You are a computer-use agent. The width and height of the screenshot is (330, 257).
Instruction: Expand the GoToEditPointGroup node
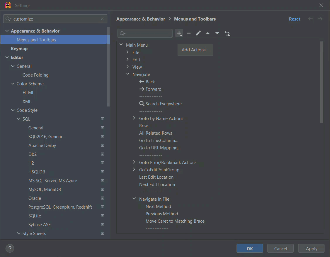coord(134,169)
